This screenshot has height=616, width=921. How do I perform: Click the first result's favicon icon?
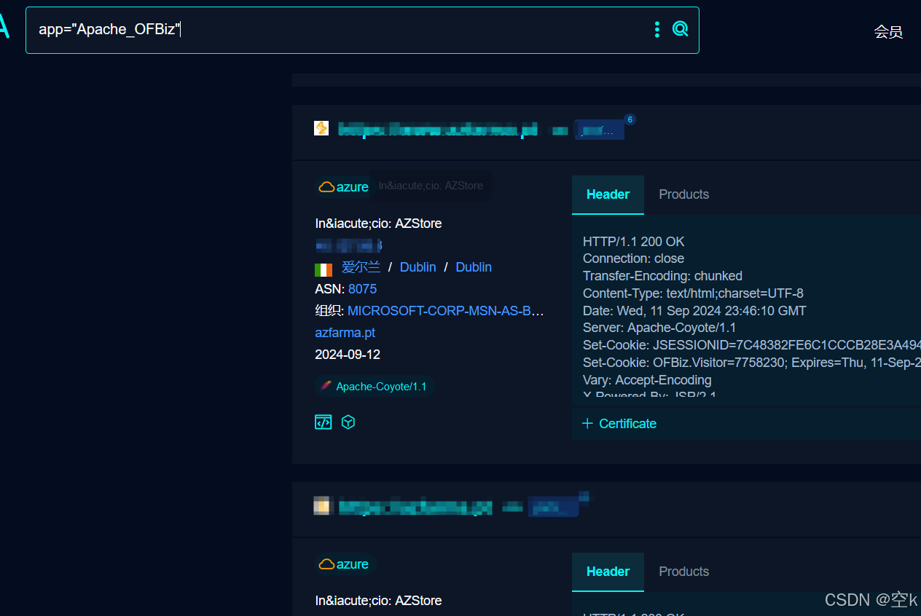point(321,129)
